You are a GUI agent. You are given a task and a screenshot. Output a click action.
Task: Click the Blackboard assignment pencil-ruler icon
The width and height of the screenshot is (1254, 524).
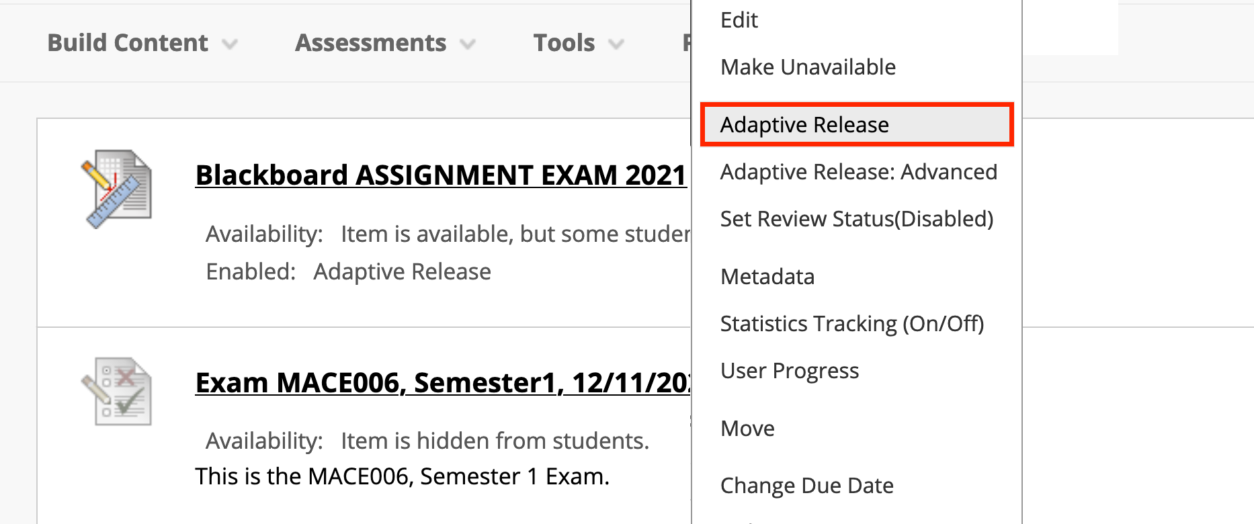[x=117, y=189]
